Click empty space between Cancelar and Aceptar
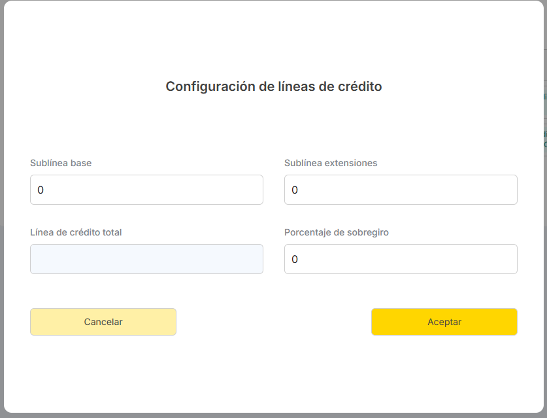The height and width of the screenshot is (418, 547). coord(273,322)
